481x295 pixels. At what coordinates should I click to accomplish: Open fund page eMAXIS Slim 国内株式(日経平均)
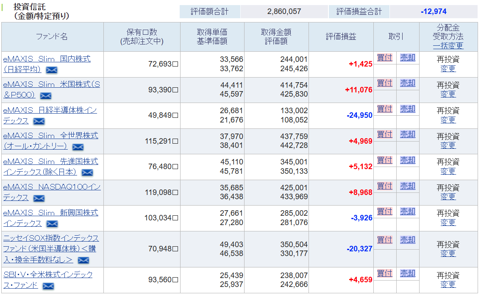tap(47, 64)
